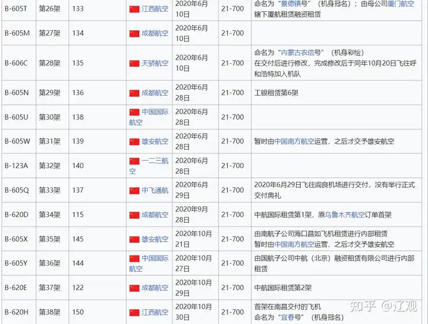This screenshot has height=324, width=428.
Task: Click China flag icon in B-605X row
Action: 134,240
